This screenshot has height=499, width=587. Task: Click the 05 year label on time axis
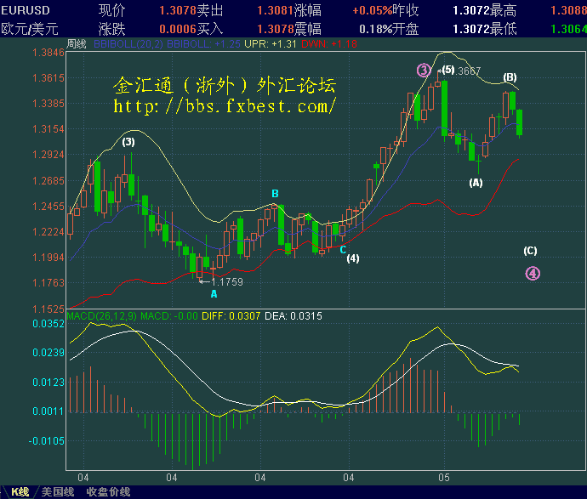pos(444,477)
